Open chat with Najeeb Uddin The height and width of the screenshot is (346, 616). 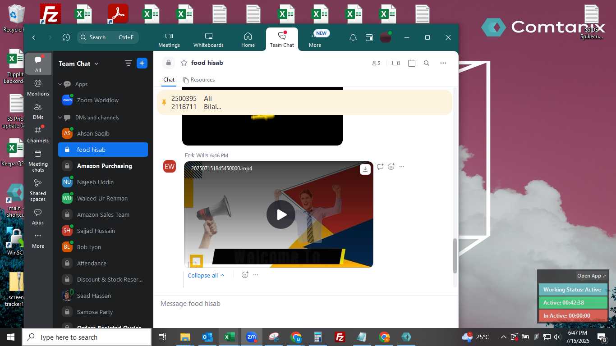pos(103,182)
